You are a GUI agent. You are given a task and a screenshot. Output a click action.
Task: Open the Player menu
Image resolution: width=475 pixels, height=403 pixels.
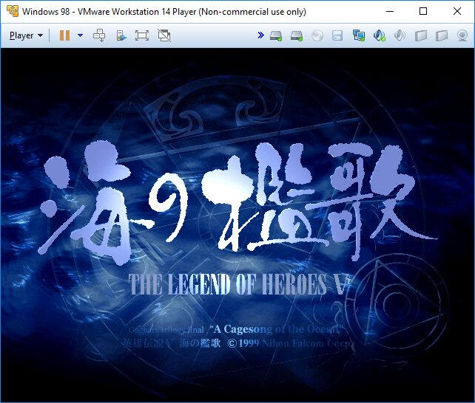tap(26, 35)
